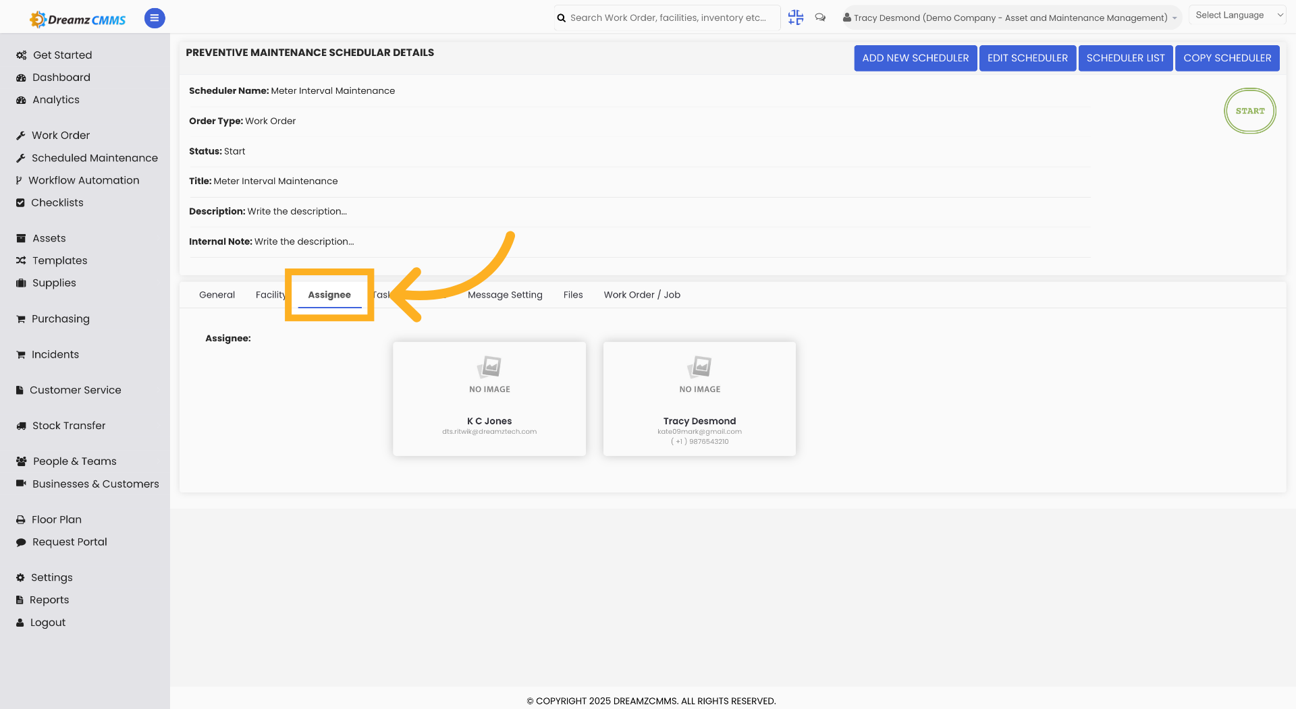The height and width of the screenshot is (709, 1296).
Task: Click the Analytics icon in sidebar
Action: point(21,100)
